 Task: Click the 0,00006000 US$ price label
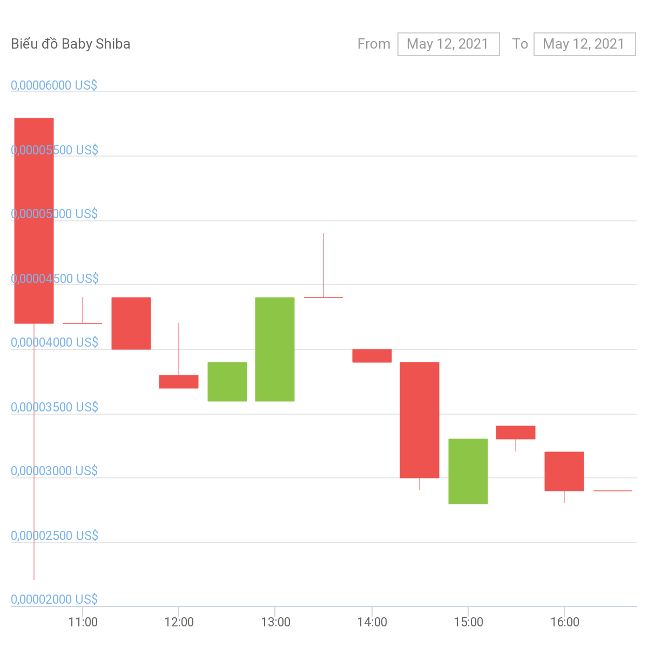pyautogui.click(x=54, y=85)
